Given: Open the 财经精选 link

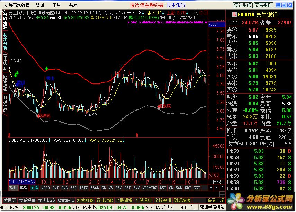Looking at the screenshot, I should (x=182, y=201).
